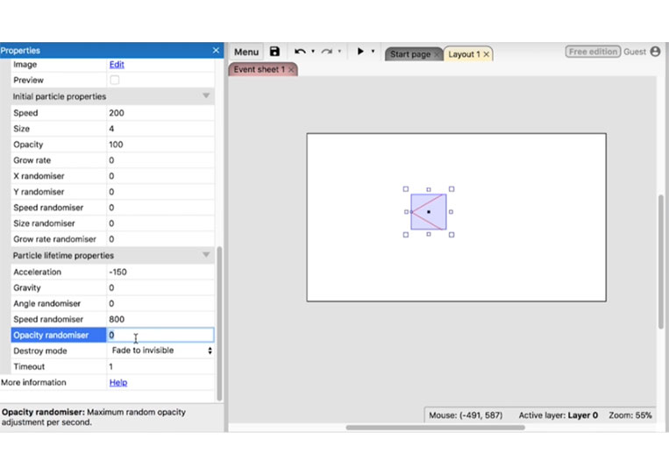Click the bottom-right resize handle of the object

[452, 235]
